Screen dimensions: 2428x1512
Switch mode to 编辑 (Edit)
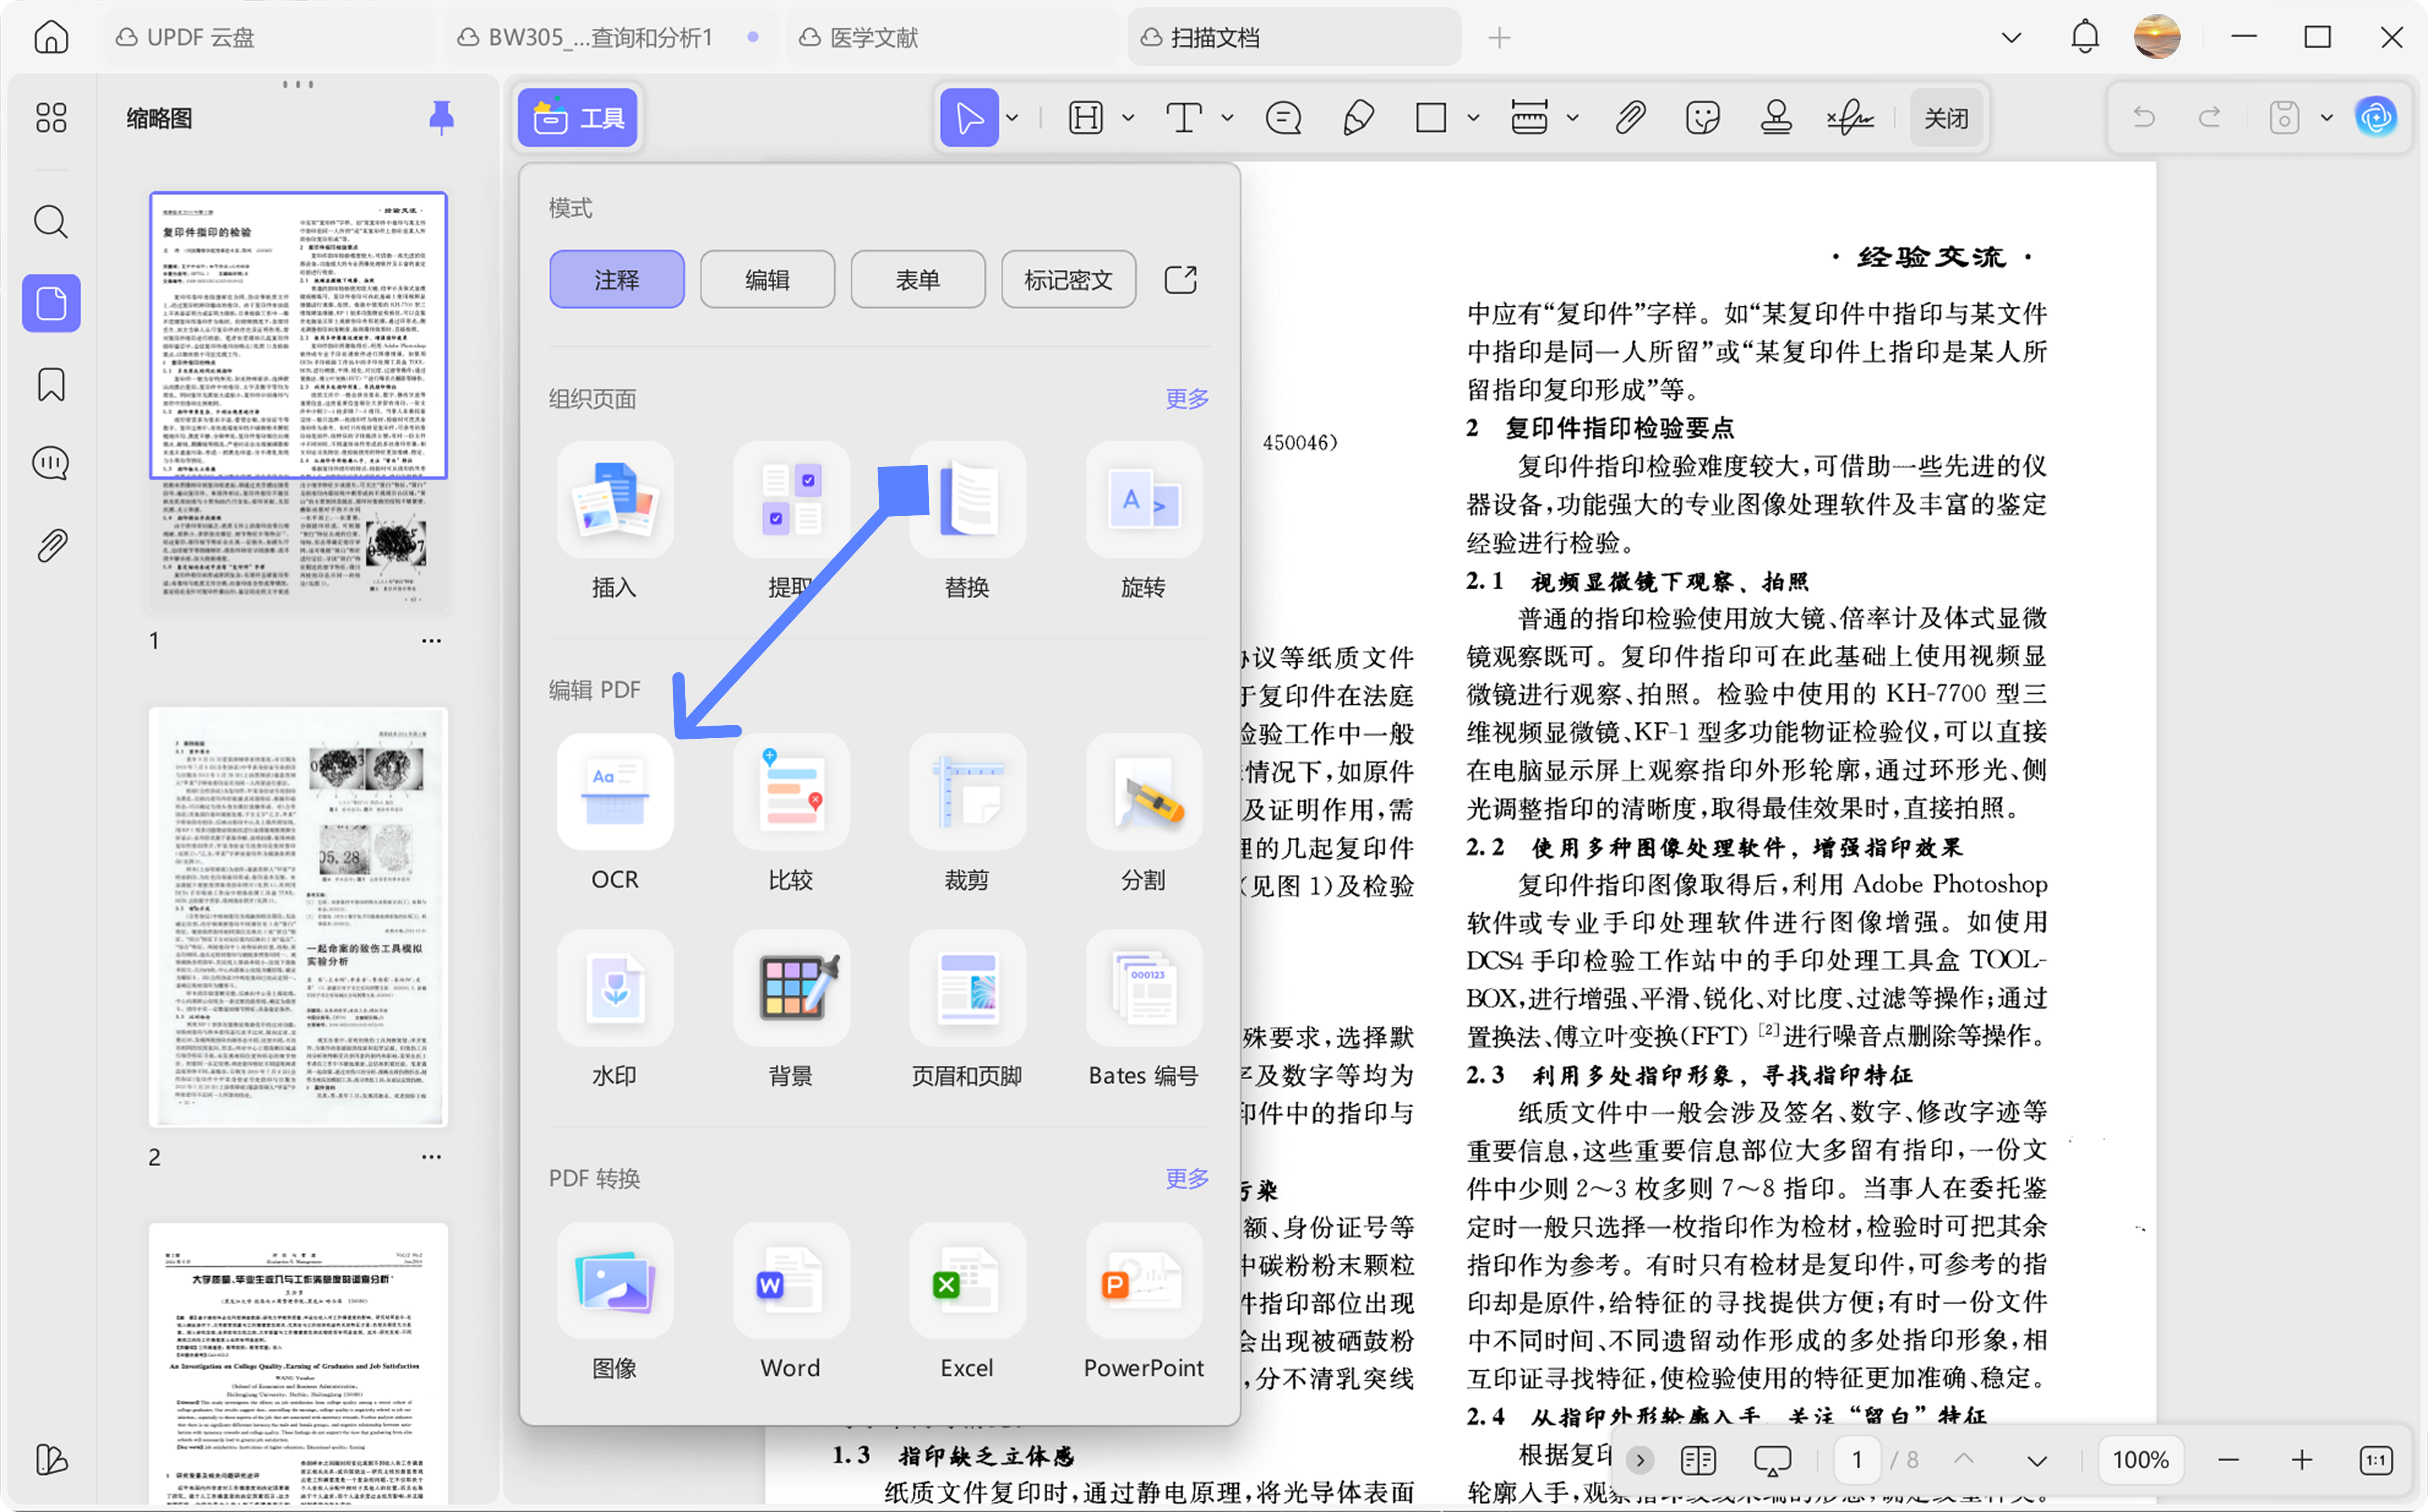(767, 280)
